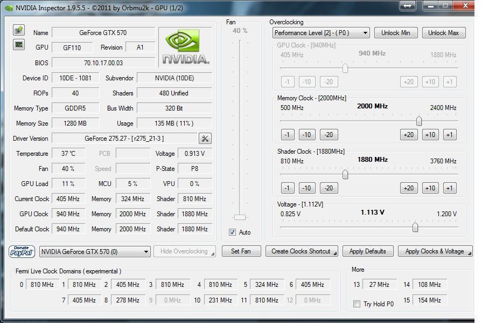The image size is (482, 323).
Task: Click the Shader Clock slider thumb
Action: click(x=345, y=174)
